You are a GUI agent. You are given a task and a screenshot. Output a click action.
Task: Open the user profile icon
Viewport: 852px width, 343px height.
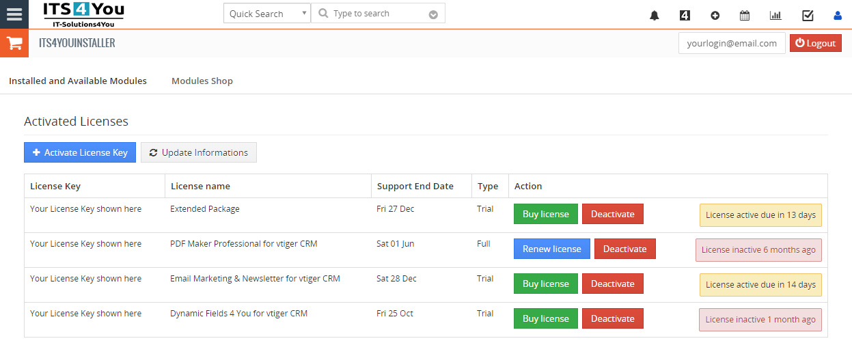pos(838,16)
